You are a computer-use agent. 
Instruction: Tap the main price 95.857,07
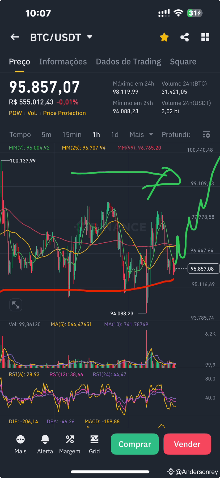tap(44, 87)
